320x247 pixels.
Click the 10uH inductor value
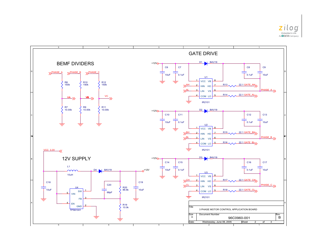click(70, 175)
